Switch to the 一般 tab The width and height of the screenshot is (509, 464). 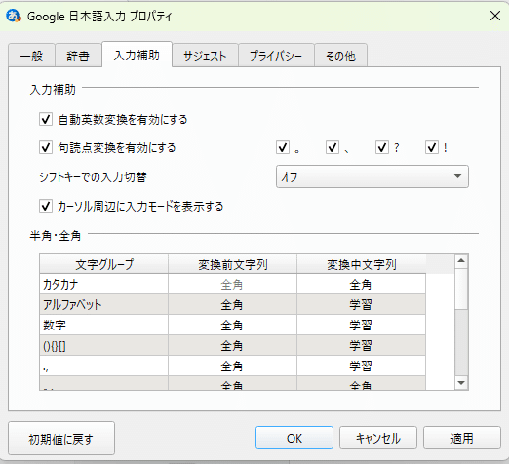pyautogui.click(x=31, y=56)
